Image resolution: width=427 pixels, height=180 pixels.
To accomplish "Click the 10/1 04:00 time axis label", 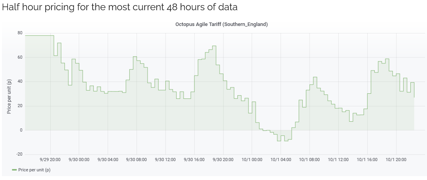I will tap(281, 160).
